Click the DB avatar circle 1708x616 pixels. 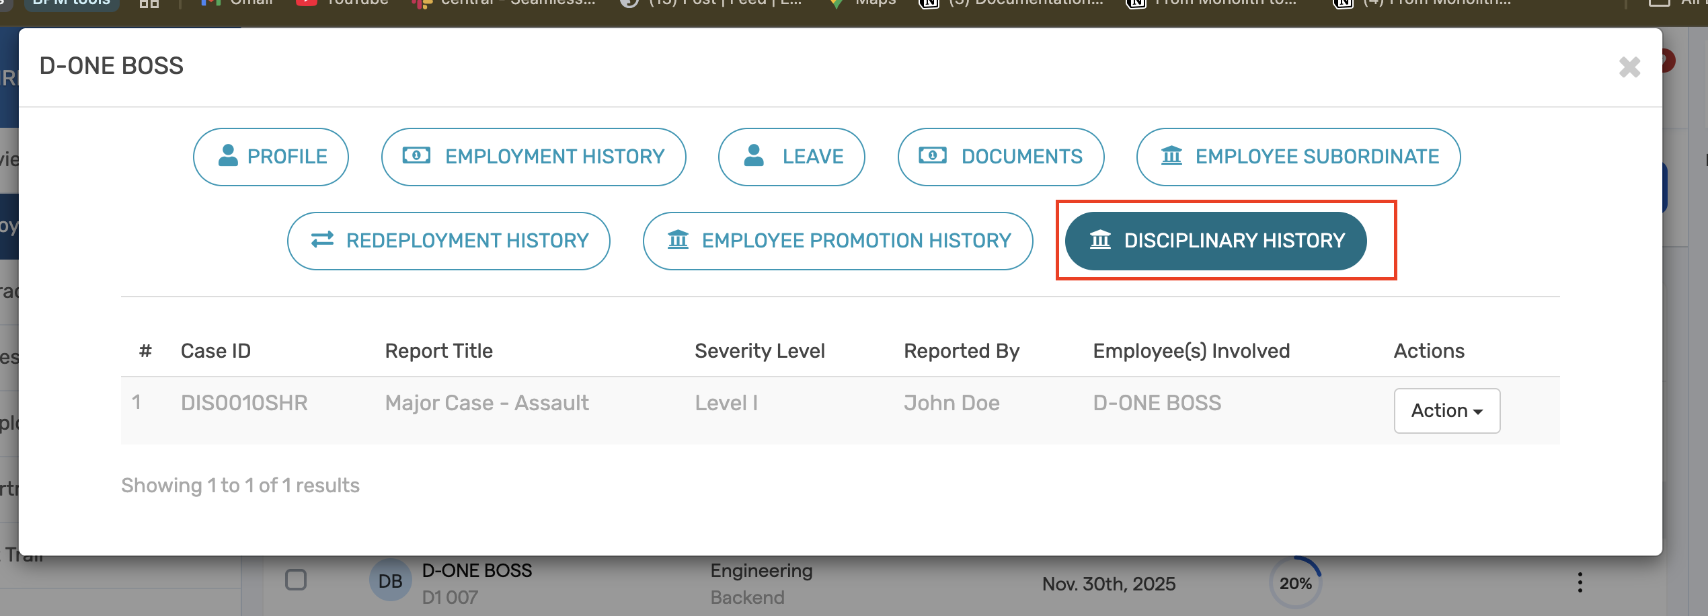(x=390, y=581)
